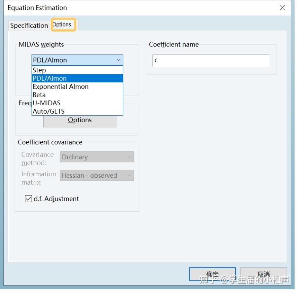This screenshot has height=292, width=297.
Task: Click the Coefficient name text field
Action: coord(211,60)
